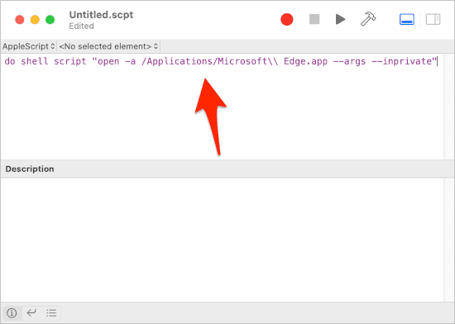Click the Untitled.scpt window title
The width and height of the screenshot is (455, 324).
(101, 15)
